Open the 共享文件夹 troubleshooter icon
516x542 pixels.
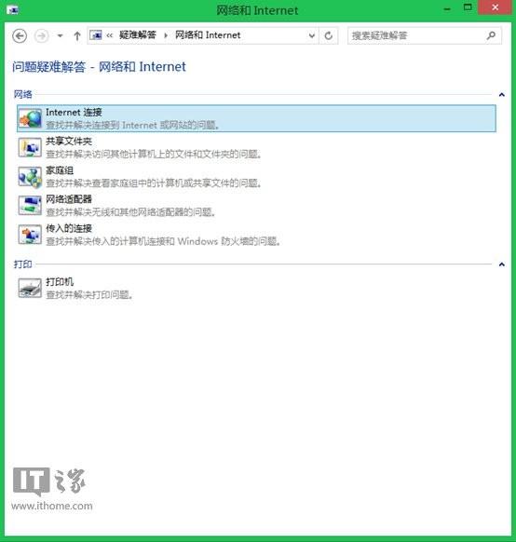(30, 147)
